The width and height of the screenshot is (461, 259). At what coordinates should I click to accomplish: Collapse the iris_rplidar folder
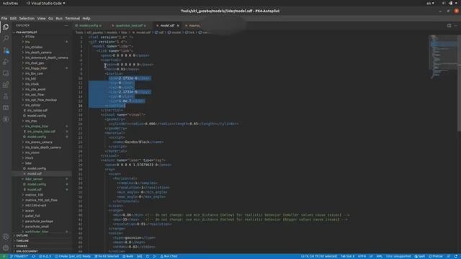(32, 105)
